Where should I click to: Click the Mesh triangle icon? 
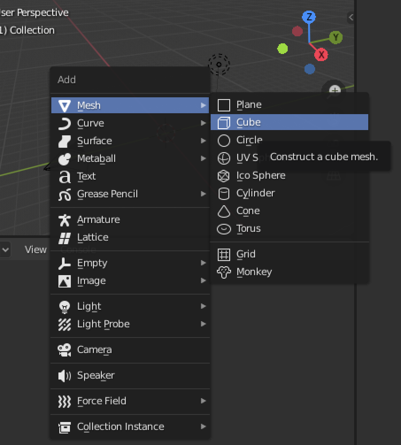(65, 106)
